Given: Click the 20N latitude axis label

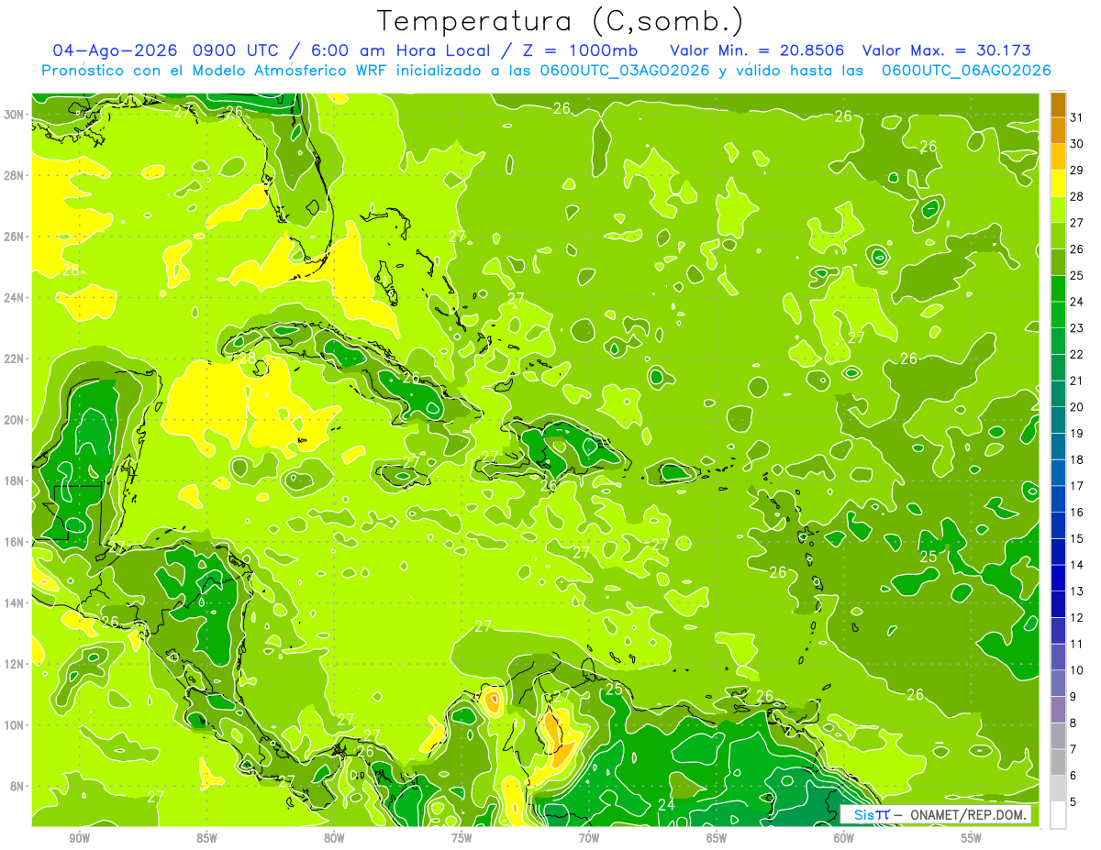Looking at the screenshot, I should tap(16, 420).
